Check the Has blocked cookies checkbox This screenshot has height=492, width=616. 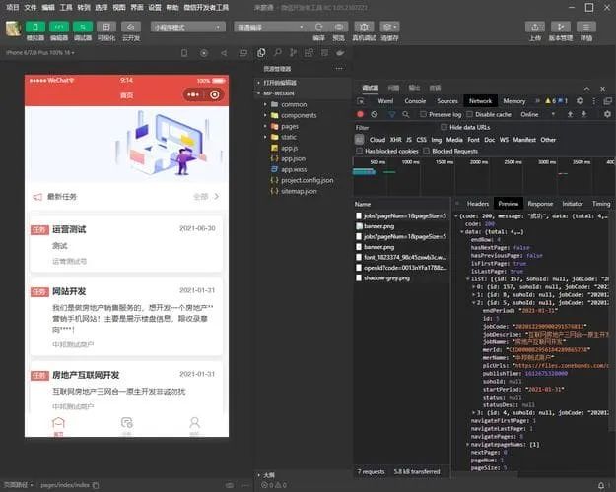(x=359, y=151)
